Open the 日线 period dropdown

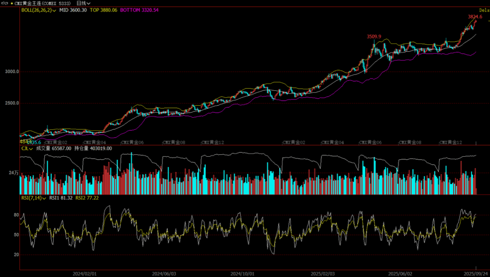coord(83,3)
